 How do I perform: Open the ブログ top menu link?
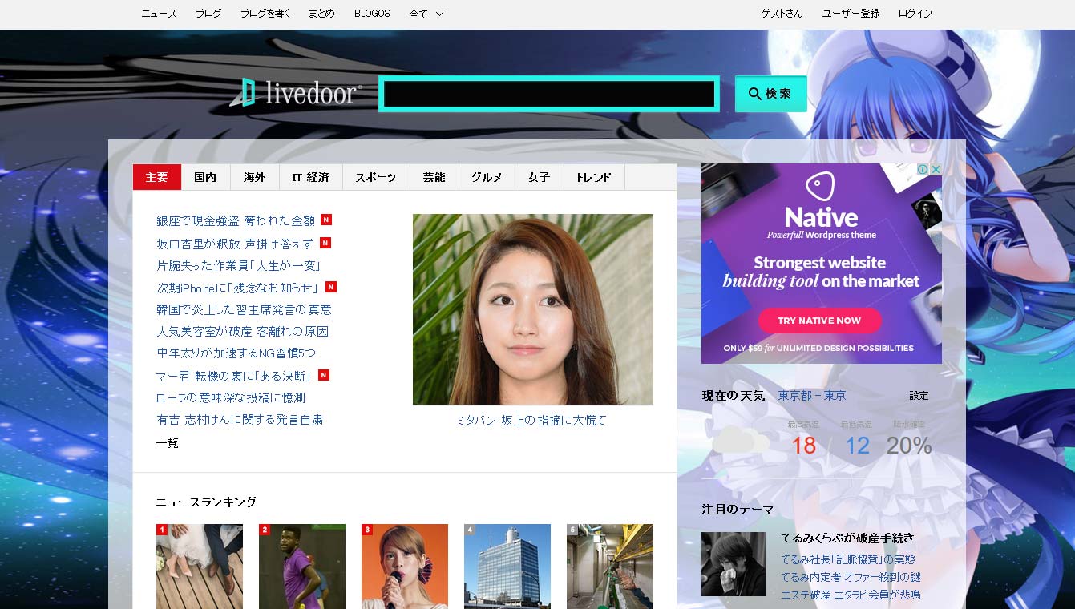[x=208, y=14]
